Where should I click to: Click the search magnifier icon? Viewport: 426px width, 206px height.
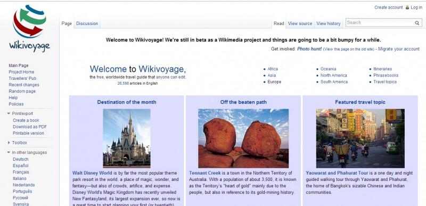(417, 23)
